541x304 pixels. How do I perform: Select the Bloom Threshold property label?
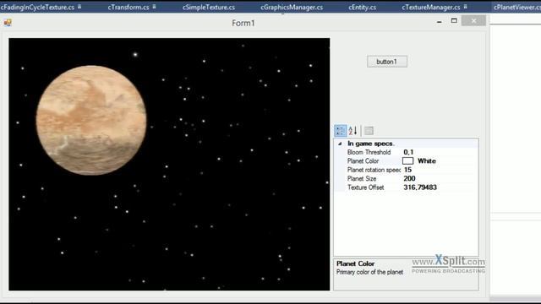coord(369,152)
